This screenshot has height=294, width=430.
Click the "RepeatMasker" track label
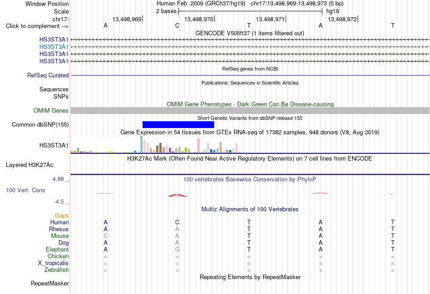coord(50,283)
